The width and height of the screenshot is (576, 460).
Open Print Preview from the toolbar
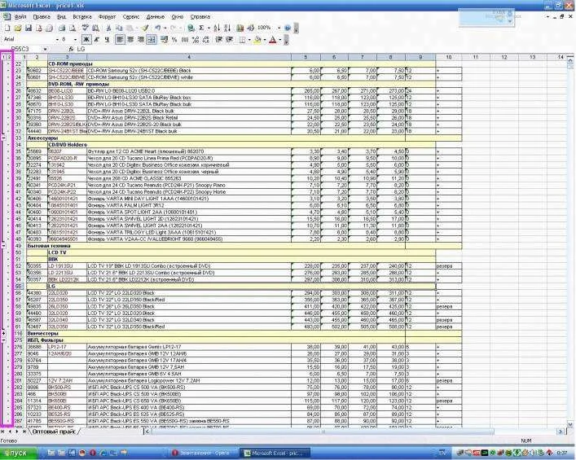pyautogui.click(x=73, y=28)
